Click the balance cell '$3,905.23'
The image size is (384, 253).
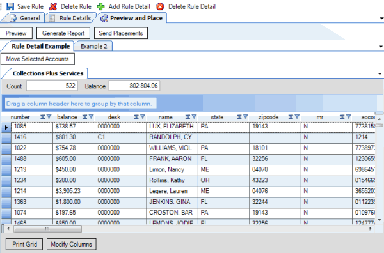click(x=74, y=191)
